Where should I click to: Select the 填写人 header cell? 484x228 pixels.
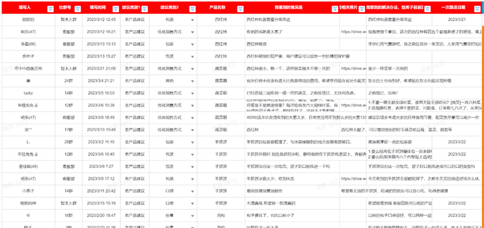click(28, 7)
